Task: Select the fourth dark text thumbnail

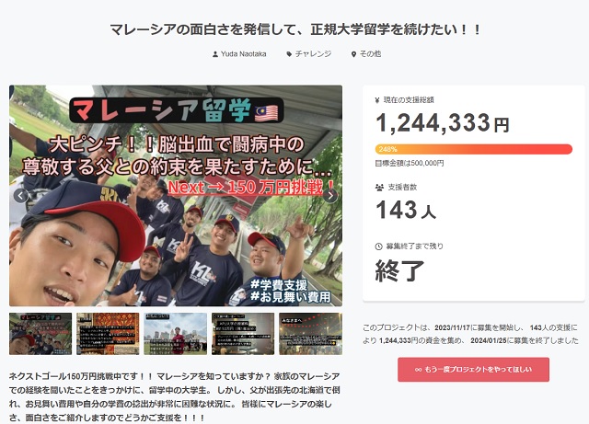Action: [243, 334]
